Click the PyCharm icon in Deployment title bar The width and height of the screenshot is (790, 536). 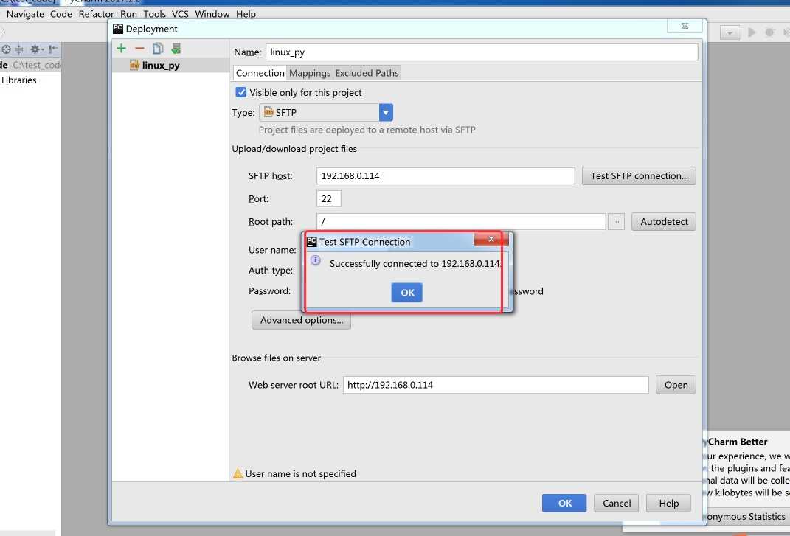(118, 29)
